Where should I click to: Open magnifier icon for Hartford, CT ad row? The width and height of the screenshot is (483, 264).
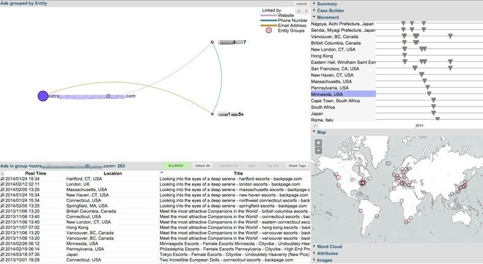(2, 179)
